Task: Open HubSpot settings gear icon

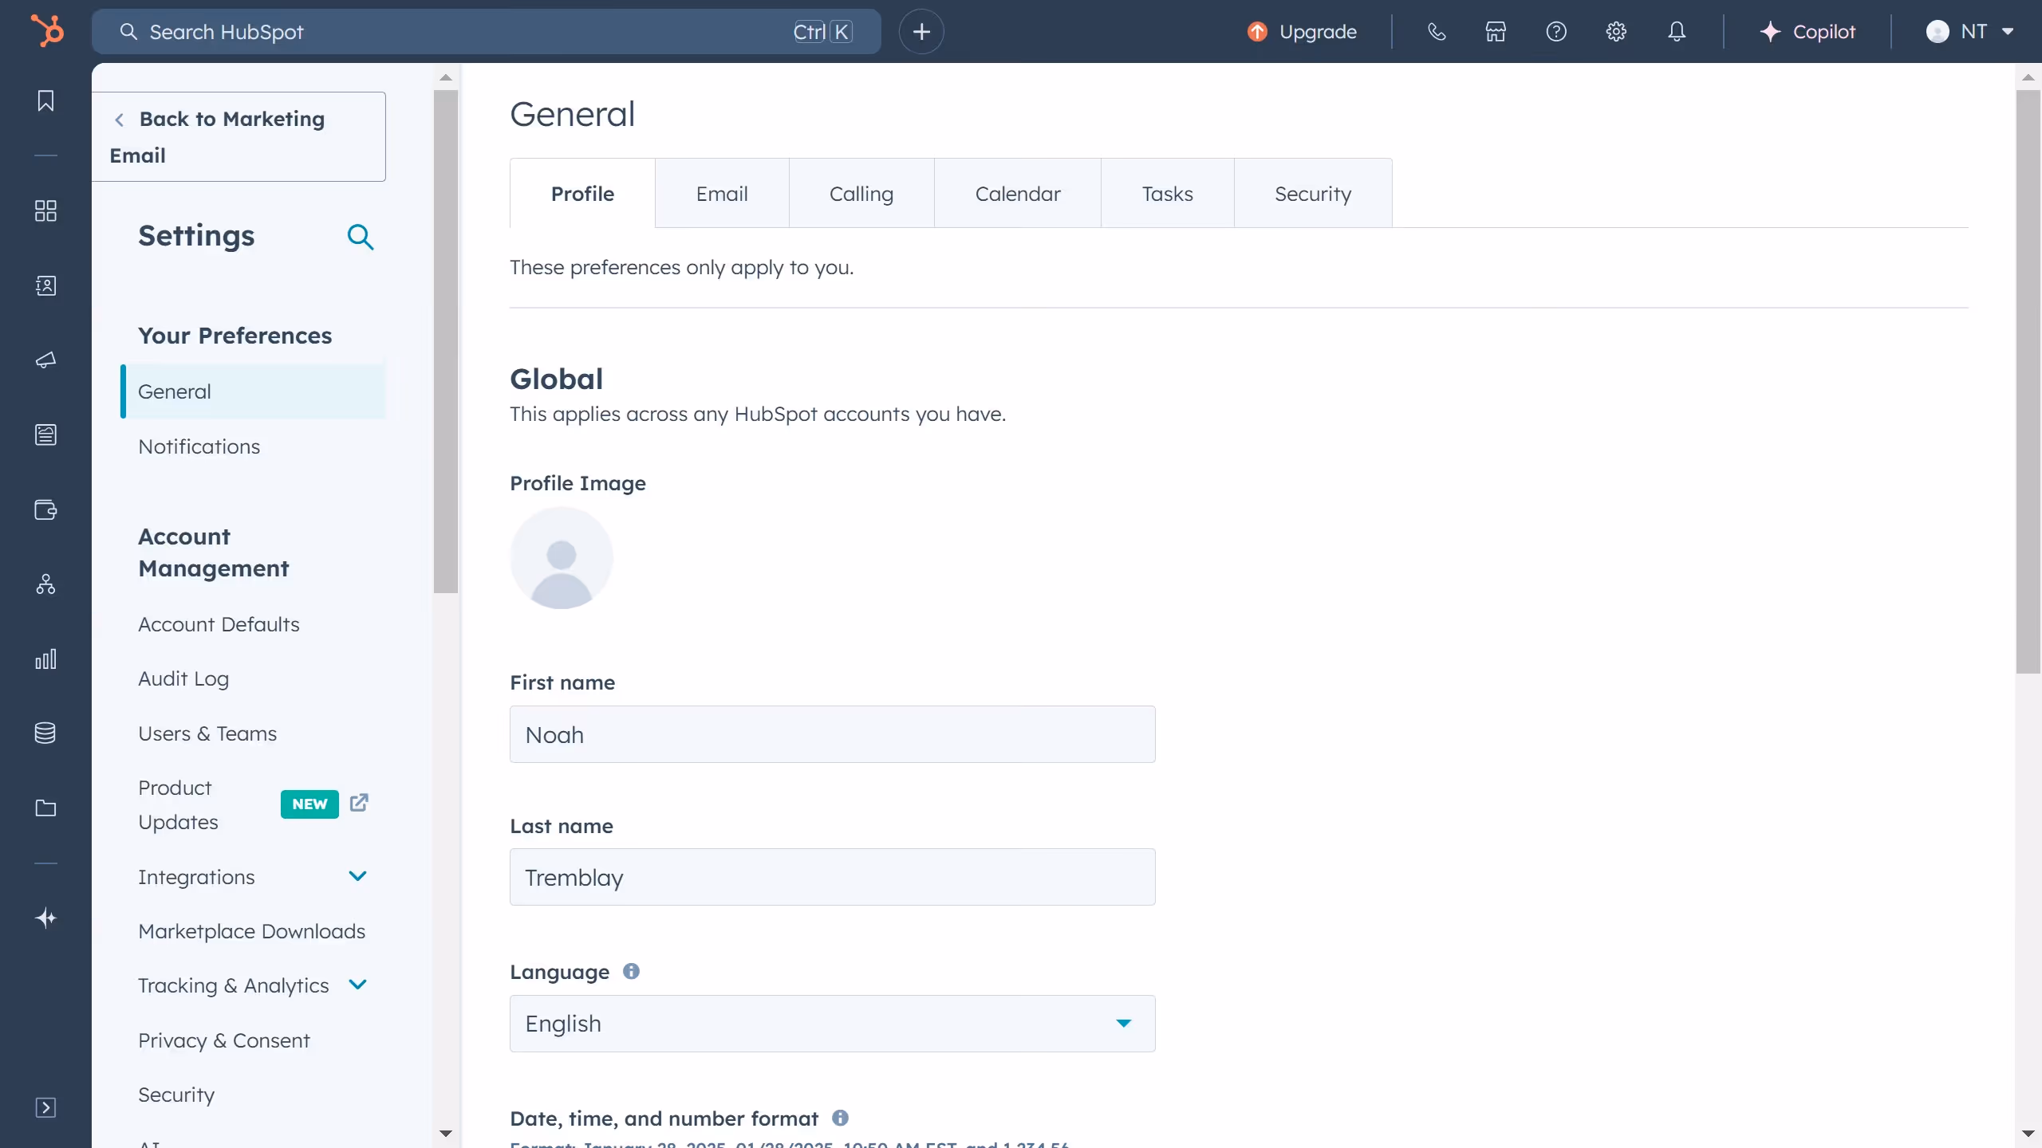Action: (x=1616, y=31)
